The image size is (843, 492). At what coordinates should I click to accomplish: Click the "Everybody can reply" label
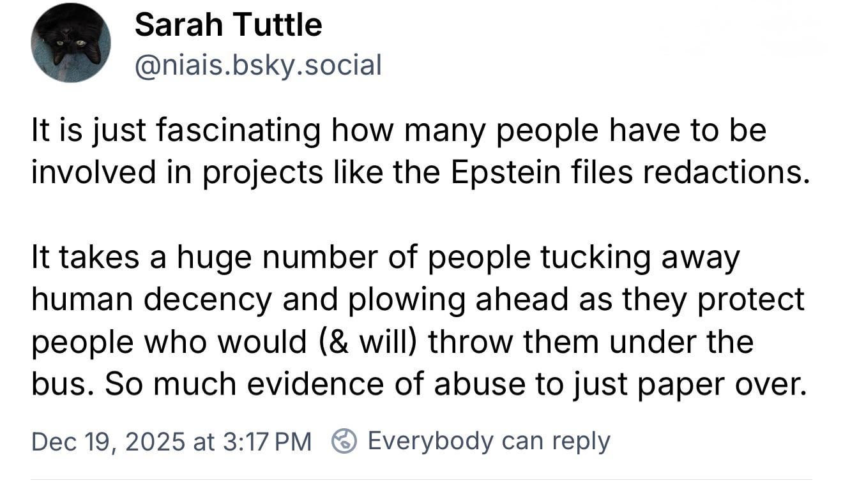[x=489, y=441]
